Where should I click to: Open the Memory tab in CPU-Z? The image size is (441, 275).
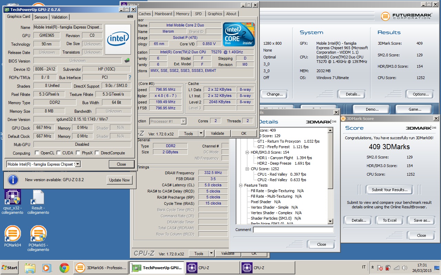tap(183, 14)
